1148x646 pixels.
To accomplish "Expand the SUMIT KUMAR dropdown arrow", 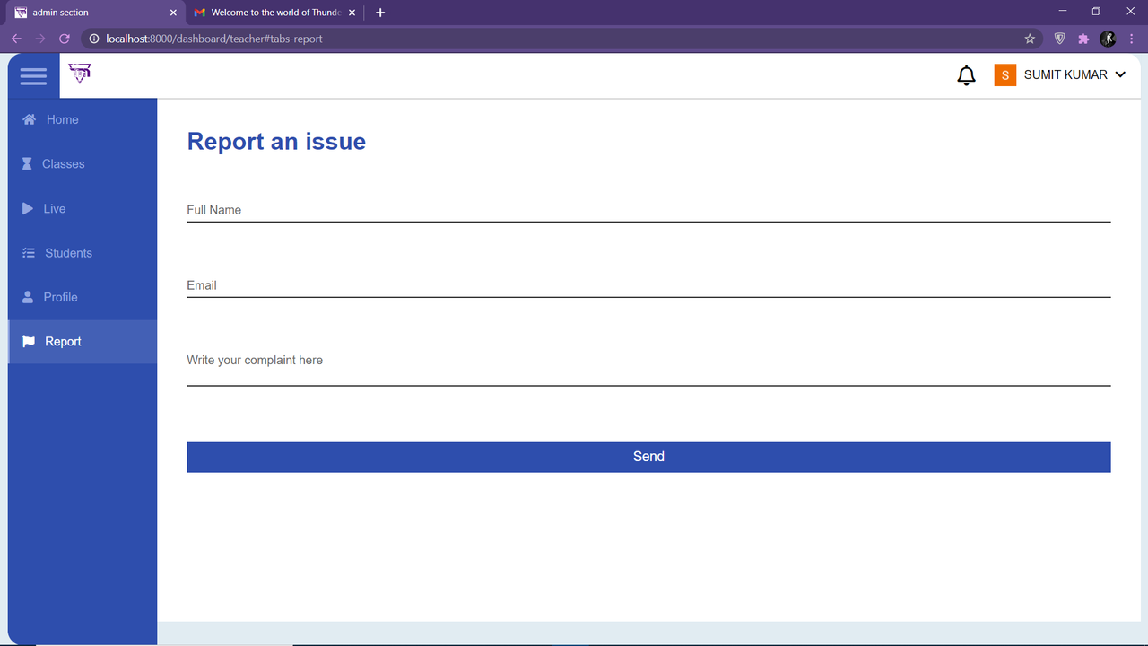I will pyautogui.click(x=1119, y=75).
